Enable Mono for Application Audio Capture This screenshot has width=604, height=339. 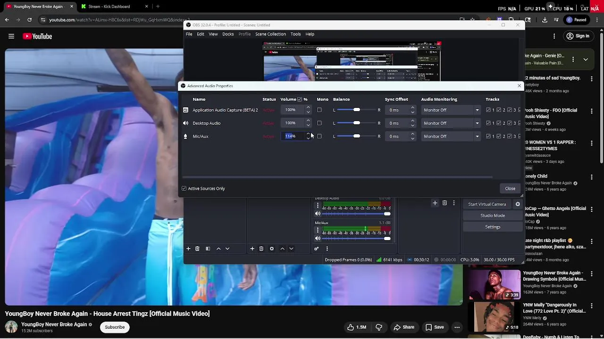(319, 110)
